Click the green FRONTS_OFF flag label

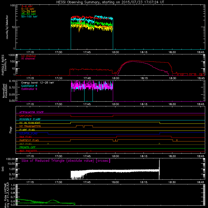(x=28, y=147)
